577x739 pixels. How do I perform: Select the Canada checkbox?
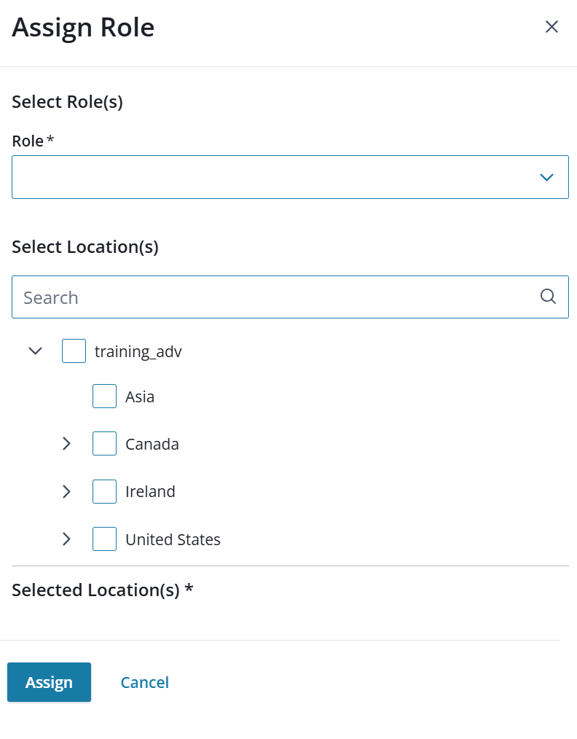104,444
